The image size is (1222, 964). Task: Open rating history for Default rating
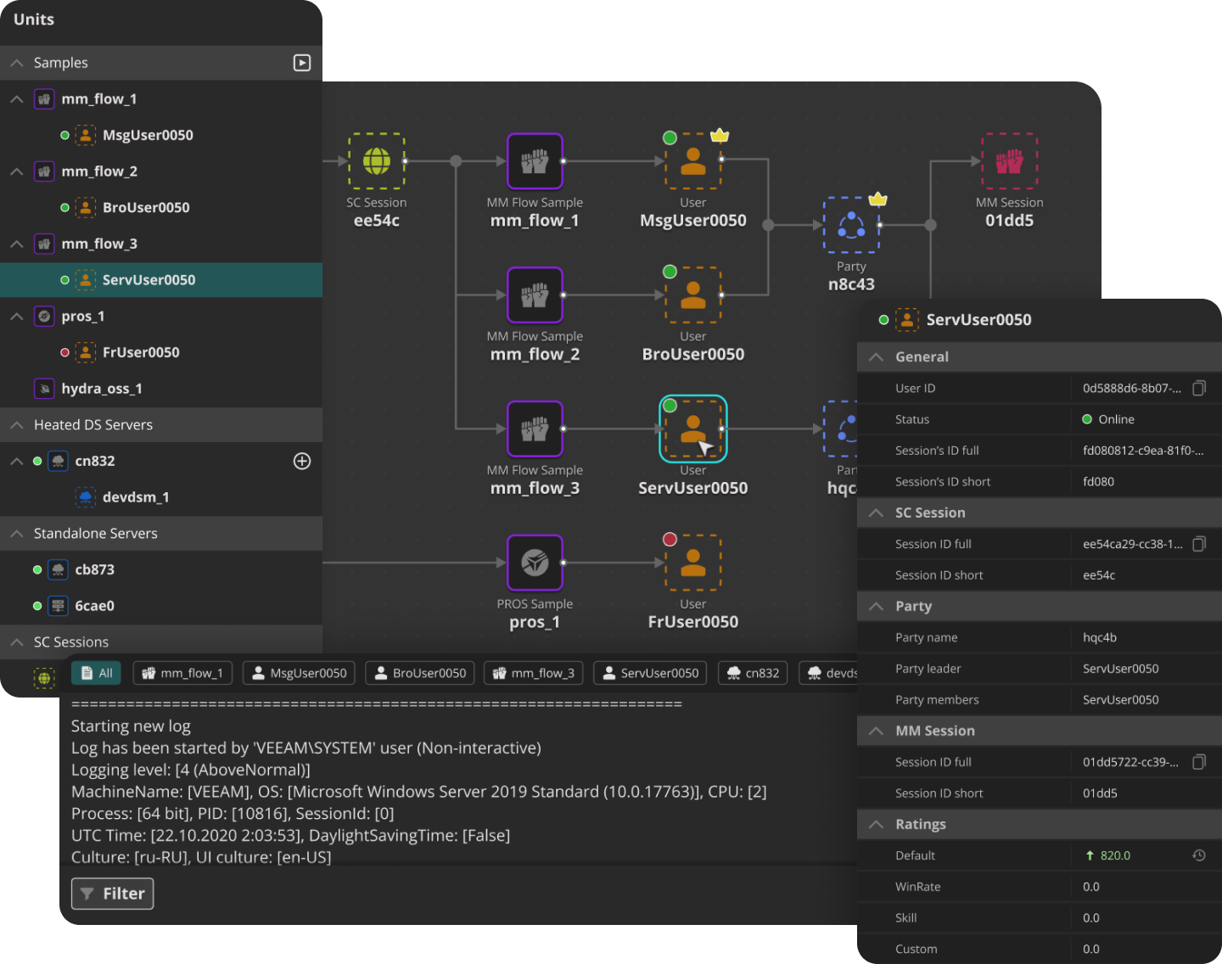click(1198, 855)
